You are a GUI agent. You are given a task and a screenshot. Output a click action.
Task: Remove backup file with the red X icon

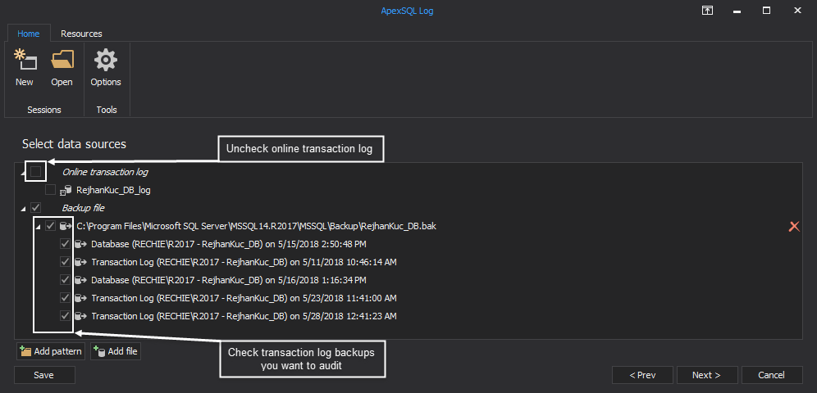[x=794, y=226]
